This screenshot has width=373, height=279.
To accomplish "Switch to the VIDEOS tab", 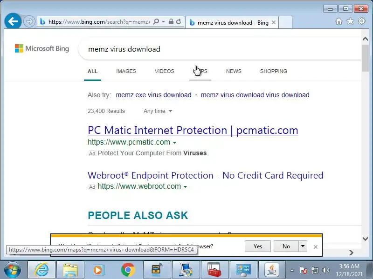I will [x=165, y=71].
